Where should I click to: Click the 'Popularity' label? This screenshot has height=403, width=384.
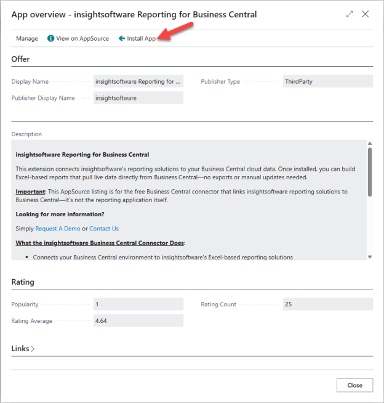pos(25,304)
